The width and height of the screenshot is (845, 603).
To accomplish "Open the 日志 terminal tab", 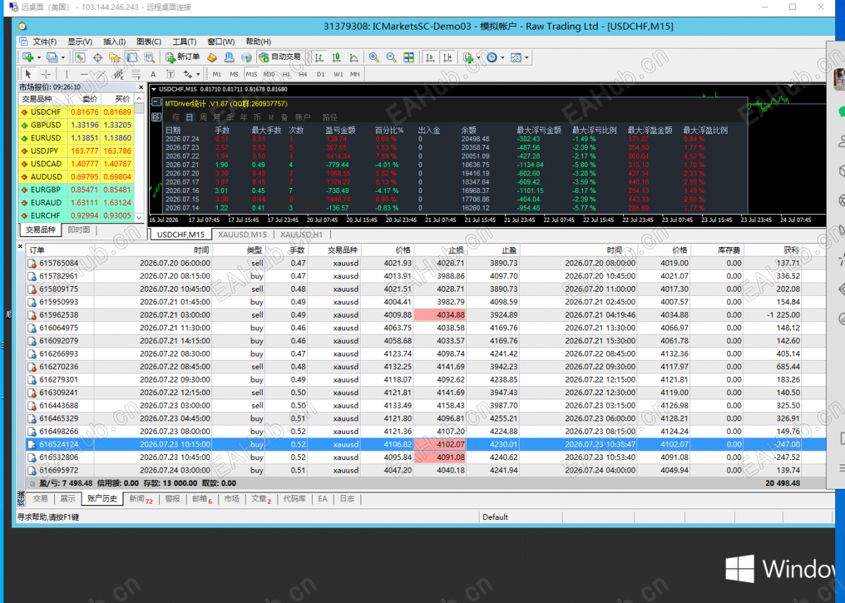I will point(347,499).
